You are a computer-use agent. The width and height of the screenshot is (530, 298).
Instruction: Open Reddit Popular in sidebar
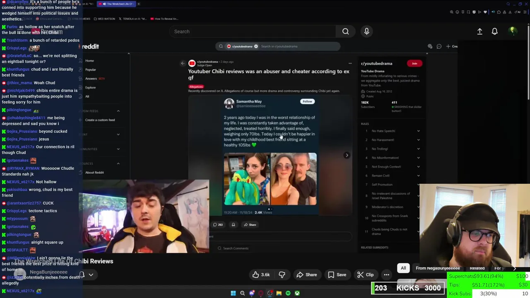point(90,70)
